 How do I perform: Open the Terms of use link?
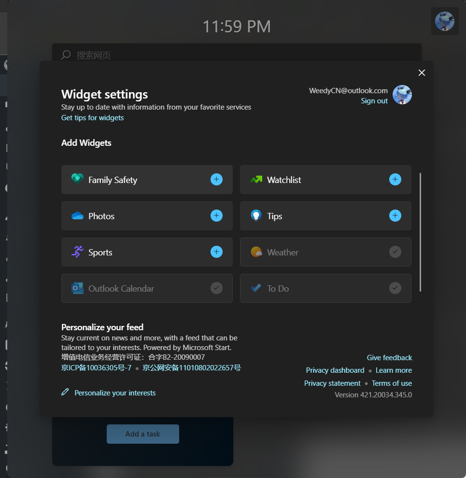coord(392,383)
